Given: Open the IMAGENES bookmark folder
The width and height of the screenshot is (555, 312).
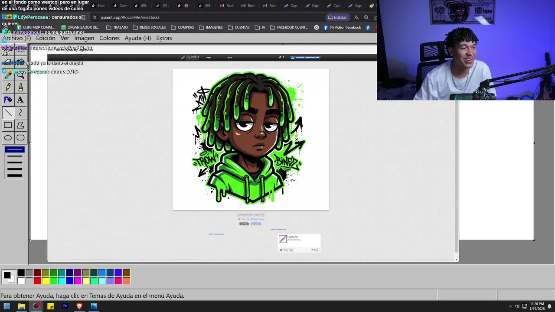Looking at the screenshot, I should (x=211, y=27).
